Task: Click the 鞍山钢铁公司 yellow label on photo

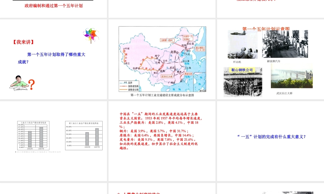Action: [x=242, y=70]
